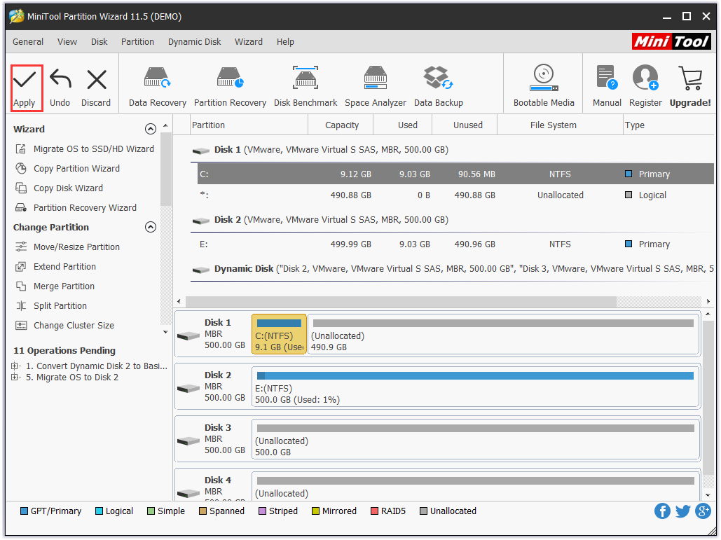
Task: Click down arrow of disk map scrollbar
Action: tap(708, 495)
